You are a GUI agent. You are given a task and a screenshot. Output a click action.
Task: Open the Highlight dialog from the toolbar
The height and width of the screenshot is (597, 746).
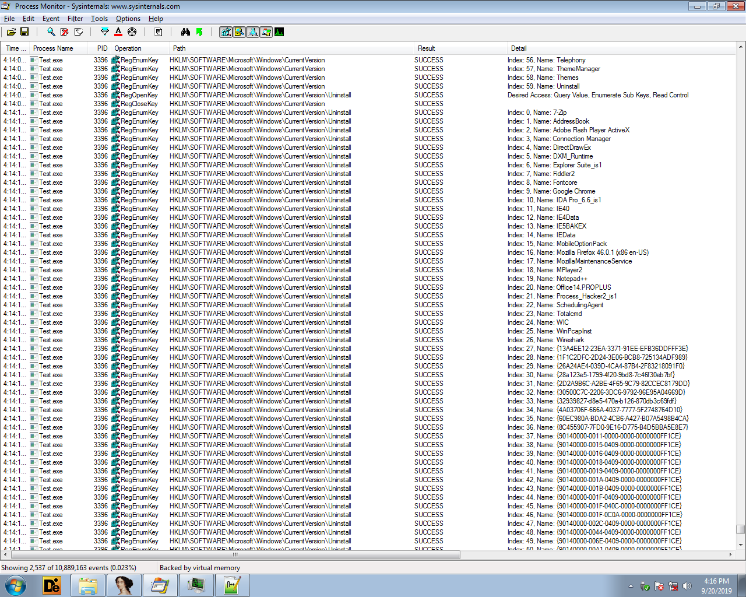tap(118, 32)
